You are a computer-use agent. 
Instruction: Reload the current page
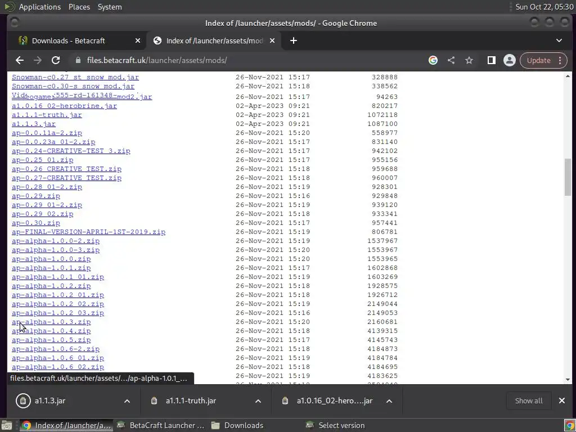(x=56, y=61)
